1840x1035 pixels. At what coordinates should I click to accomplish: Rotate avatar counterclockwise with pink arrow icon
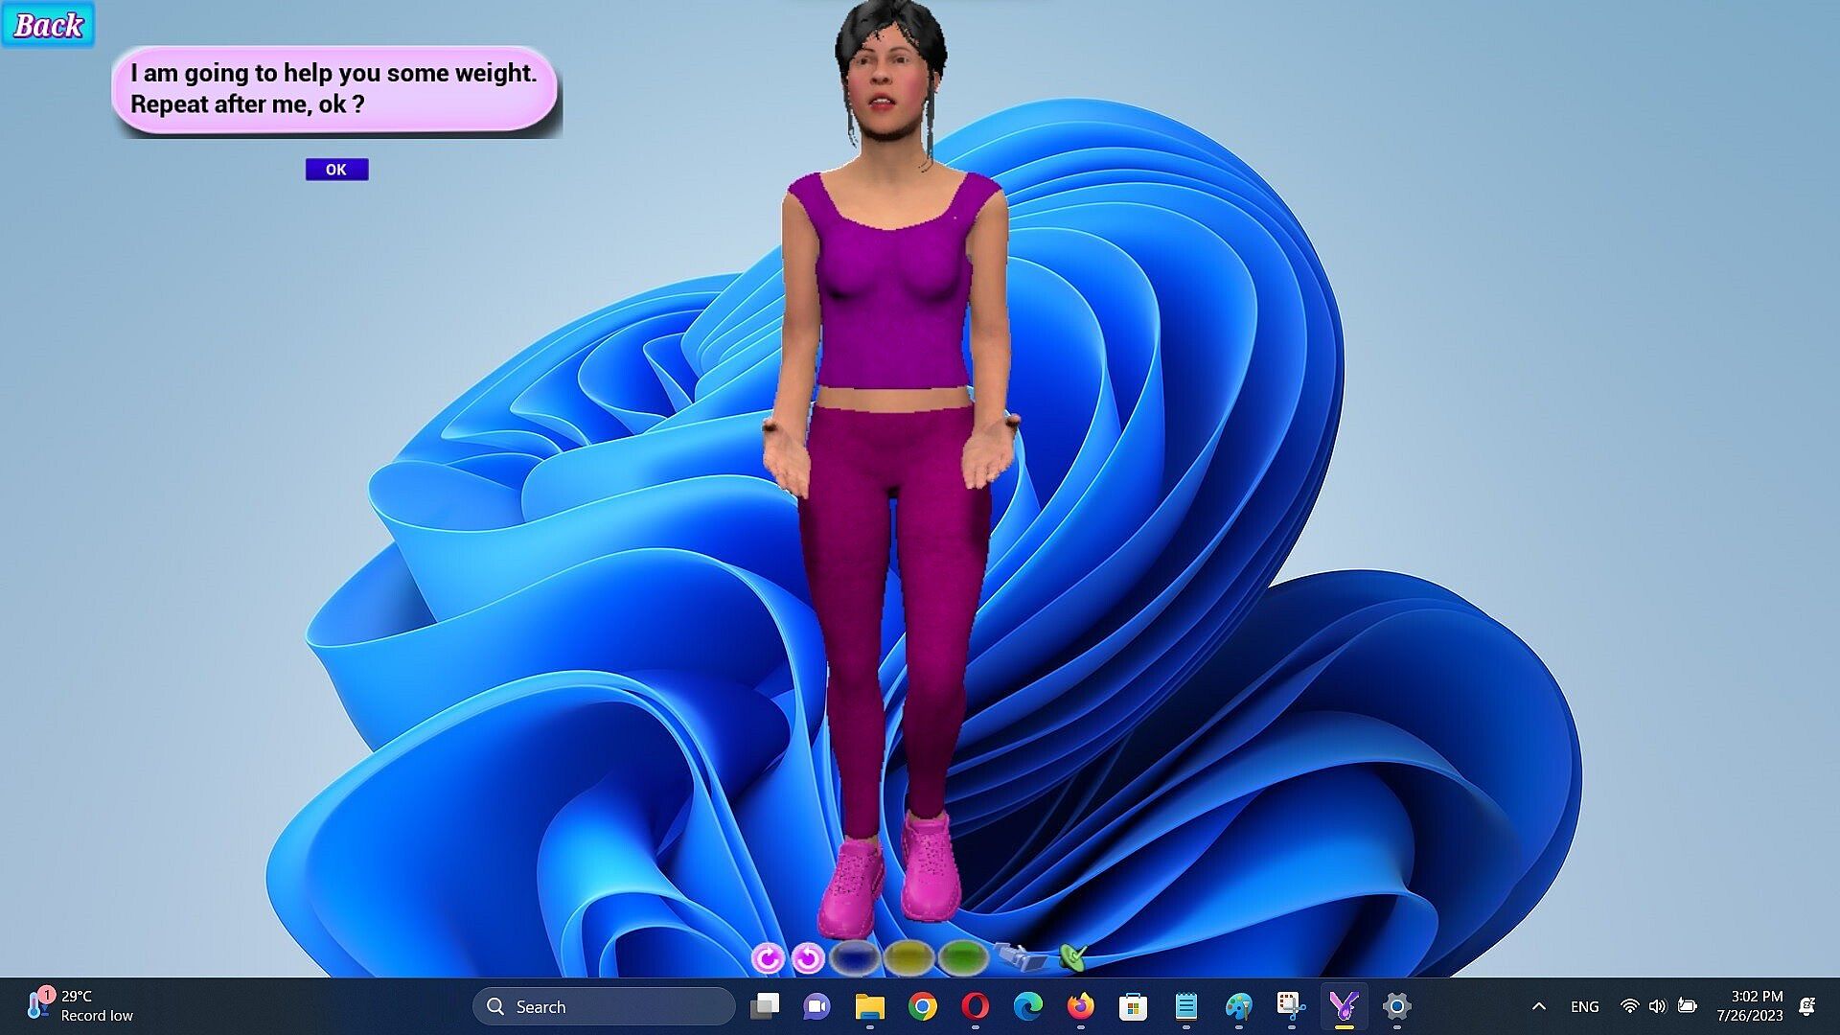pyautogui.click(x=809, y=957)
